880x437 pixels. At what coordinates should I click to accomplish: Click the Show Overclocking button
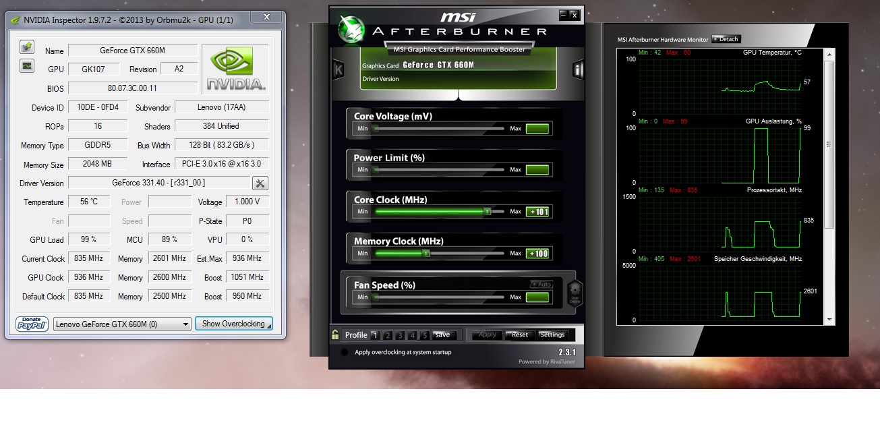[x=234, y=324]
